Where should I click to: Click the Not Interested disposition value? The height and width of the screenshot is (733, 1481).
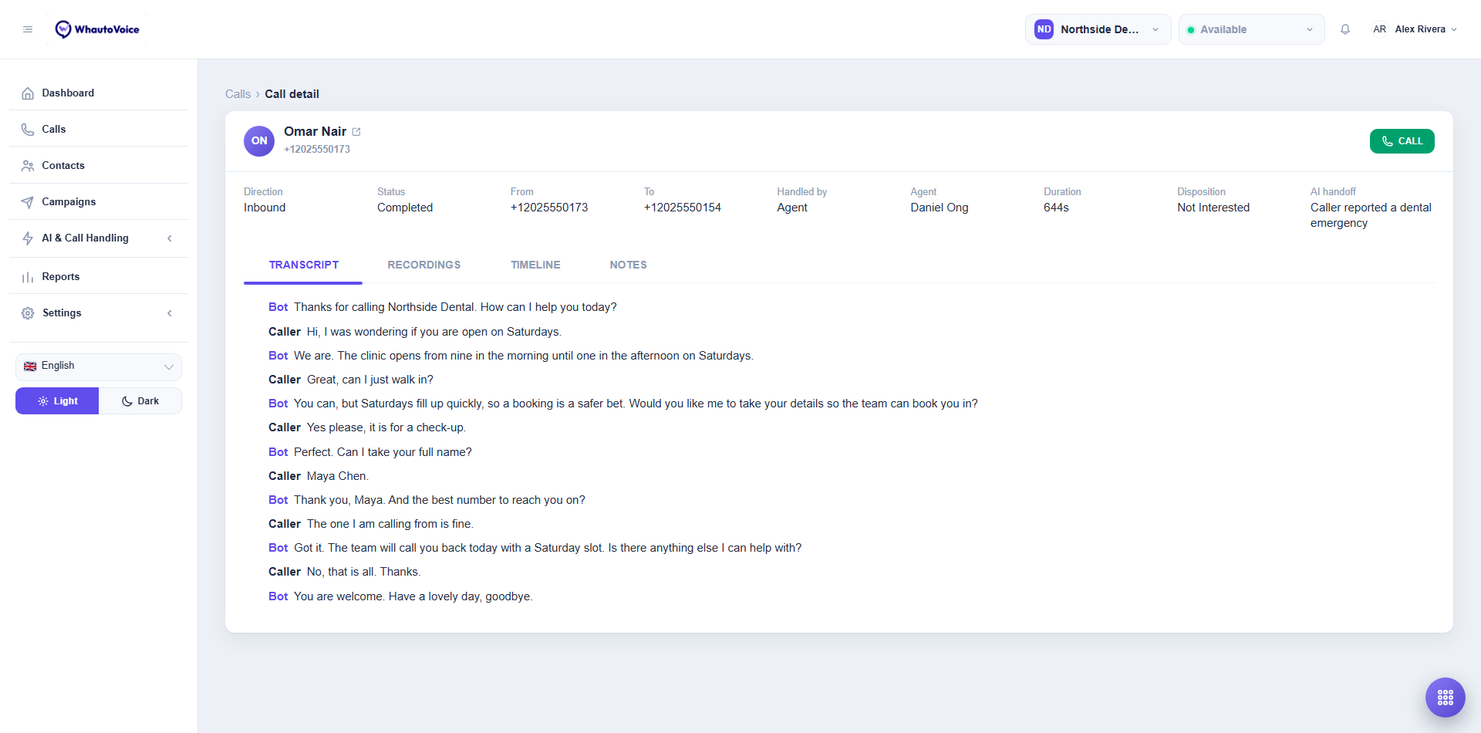[x=1213, y=208]
